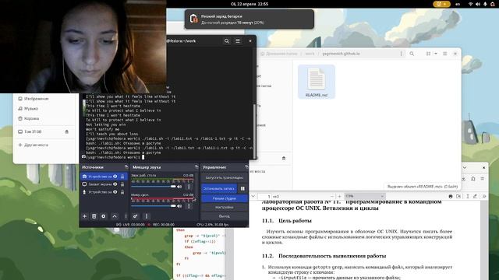Open view options dropdown arrow in Files toolbar
The image size is (499, 280).
(436, 54)
